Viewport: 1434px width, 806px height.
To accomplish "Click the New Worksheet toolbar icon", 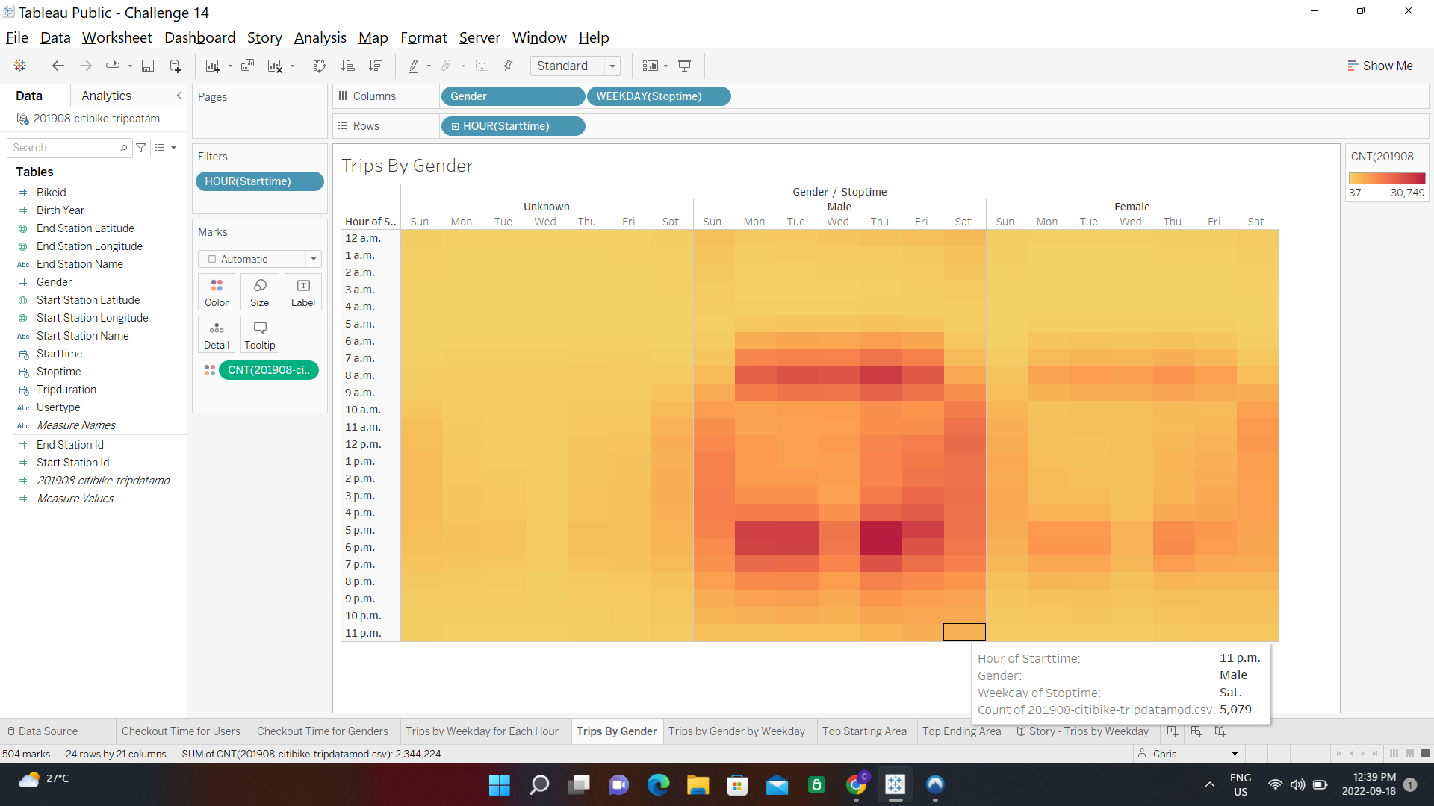I will [x=213, y=66].
